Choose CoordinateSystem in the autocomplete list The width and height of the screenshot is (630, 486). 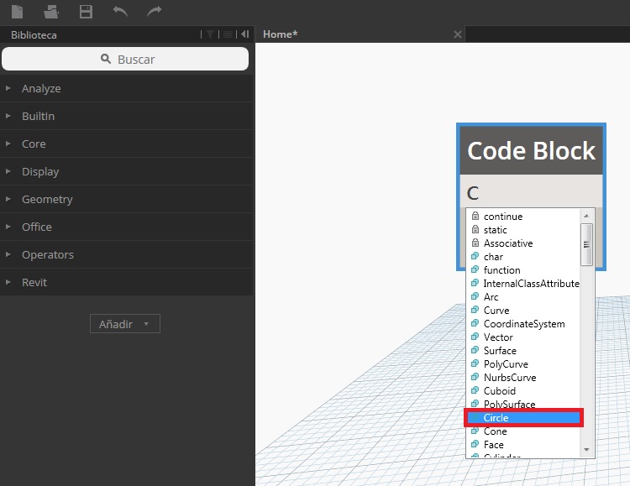(523, 324)
